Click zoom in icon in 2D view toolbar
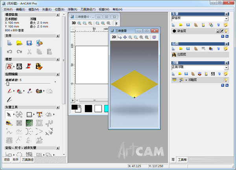Screen dimensions: 236x170 point(79,23)
